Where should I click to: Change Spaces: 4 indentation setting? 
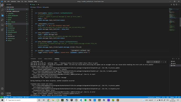click(x=158, y=97)
